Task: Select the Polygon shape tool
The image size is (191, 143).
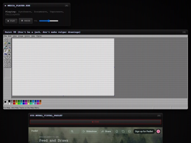Action: tap(9, 62)
